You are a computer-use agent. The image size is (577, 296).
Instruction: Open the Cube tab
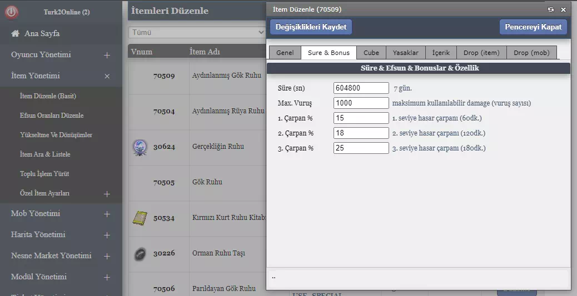[371, 53]
